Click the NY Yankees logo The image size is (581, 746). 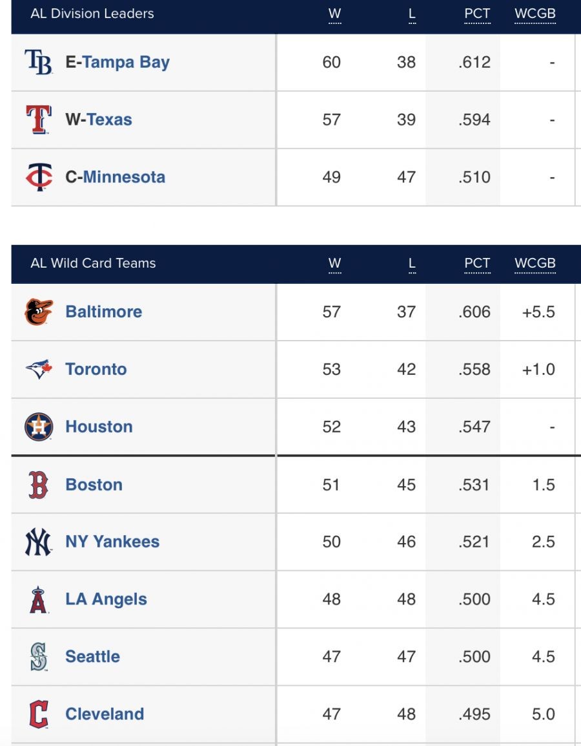[39, 542]
